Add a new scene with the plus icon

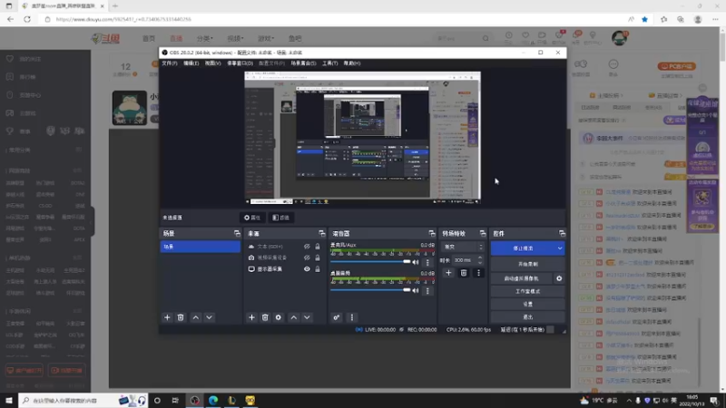[167, 317]
